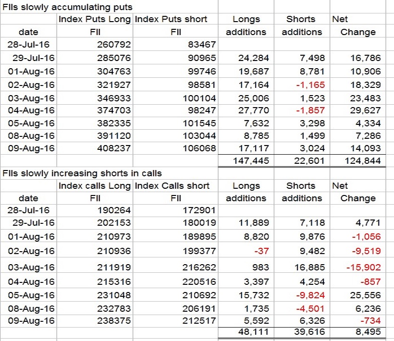
Task: Select the red -1,857 cell
Action: tap(309, 110)
